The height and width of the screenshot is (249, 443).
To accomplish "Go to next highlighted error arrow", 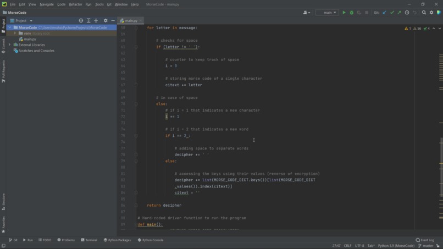I will pyautogui.click(x=440, y=29).
